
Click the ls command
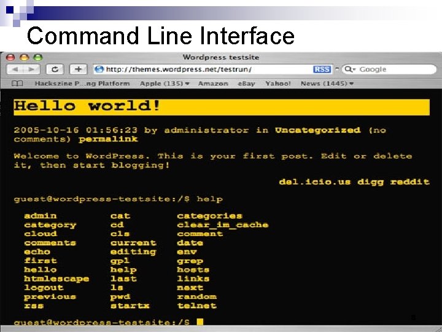[117, 288]
